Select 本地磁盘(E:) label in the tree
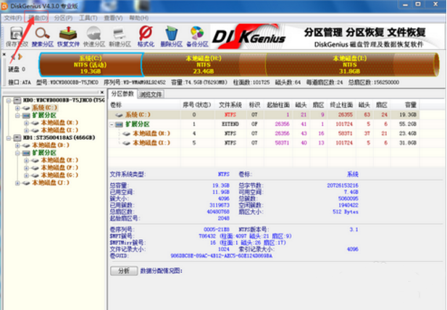The height and width of the screenshot is (310, 447). click(x=59, y=160)
